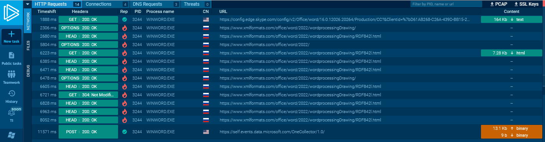Click xmlformats URL at 2306 ms

click(x=287, y=28)
